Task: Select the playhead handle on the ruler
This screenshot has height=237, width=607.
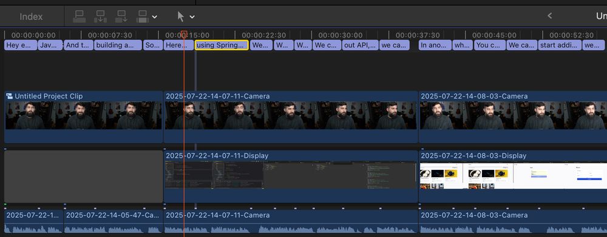Action: (x=185, y=34)
